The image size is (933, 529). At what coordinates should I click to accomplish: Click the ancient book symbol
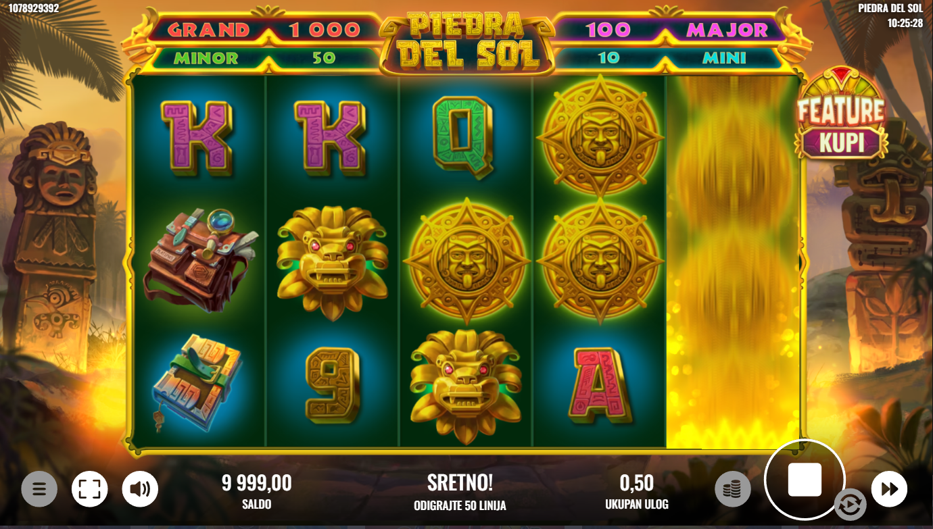coord(195,382)
